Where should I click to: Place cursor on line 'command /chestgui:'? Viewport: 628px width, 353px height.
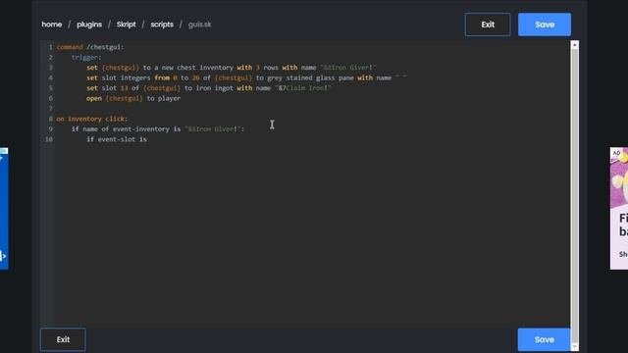(90, 47)
